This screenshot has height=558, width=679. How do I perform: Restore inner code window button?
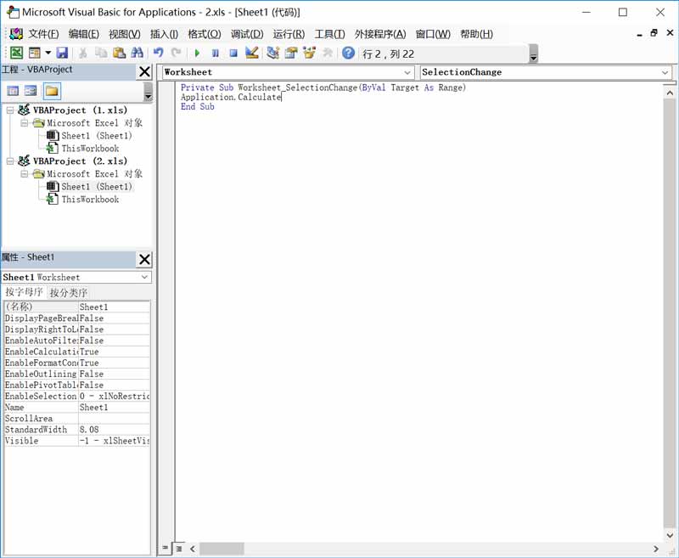[654, 33]
